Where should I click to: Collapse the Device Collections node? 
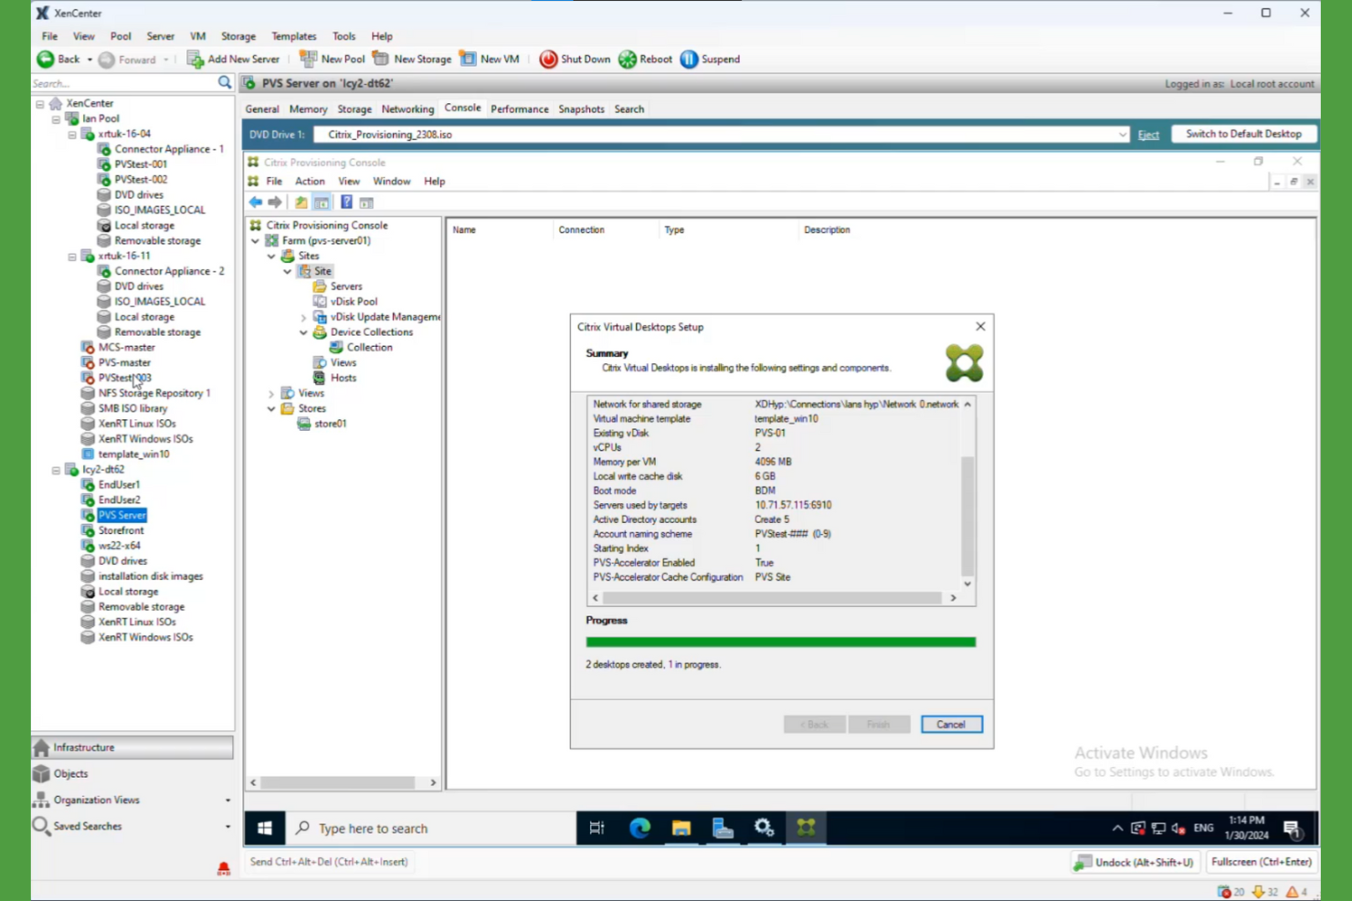(304, 333)
